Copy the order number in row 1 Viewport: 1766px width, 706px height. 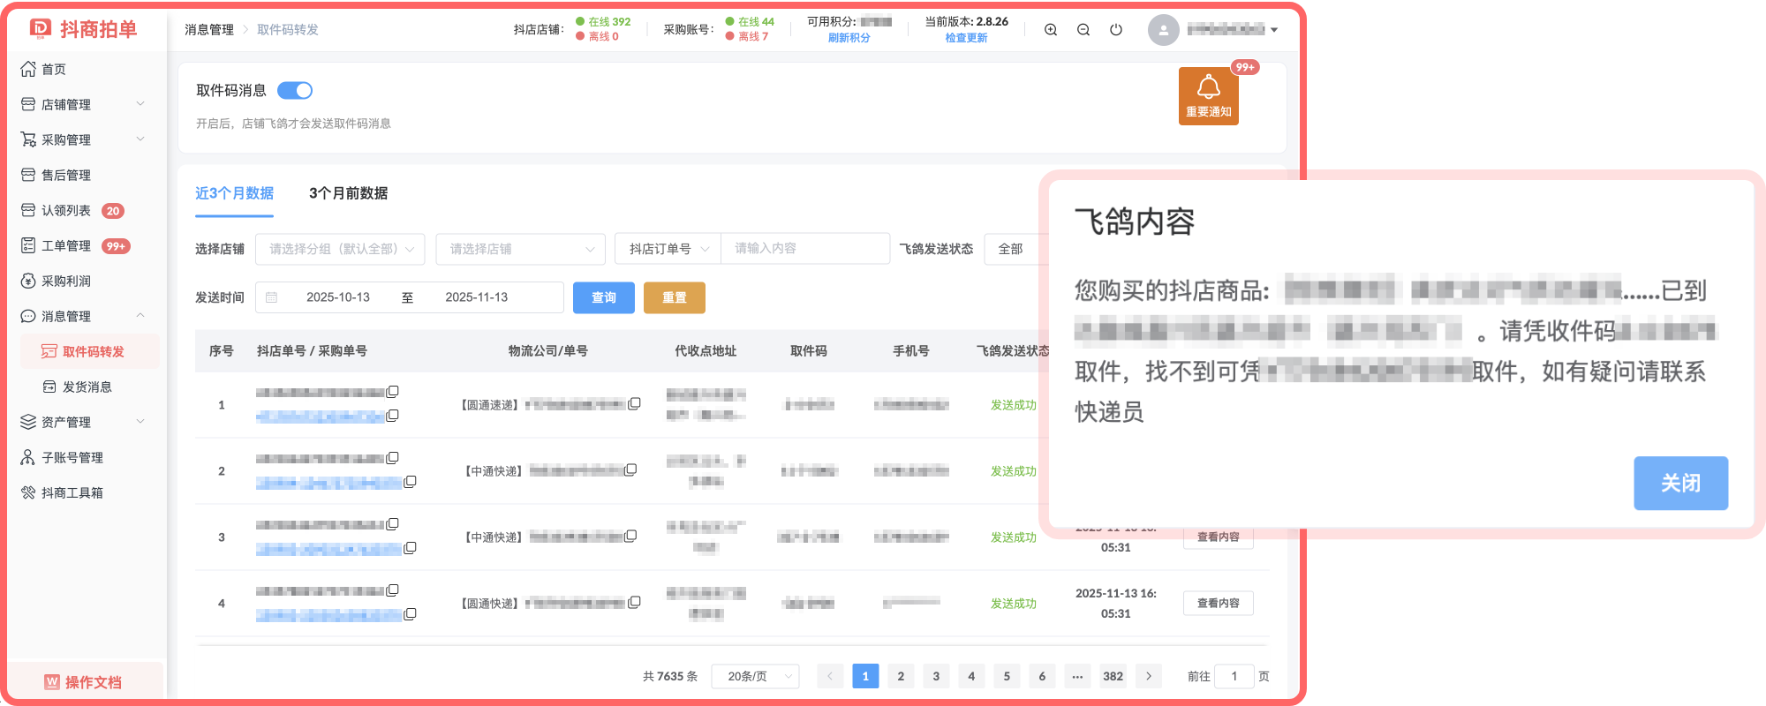(x=393, y=391)
